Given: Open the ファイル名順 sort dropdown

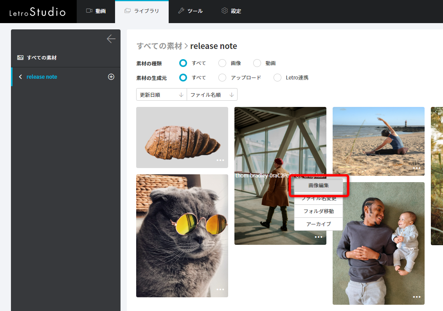Looking at the screenshot, I should click(x=212, y=94).
